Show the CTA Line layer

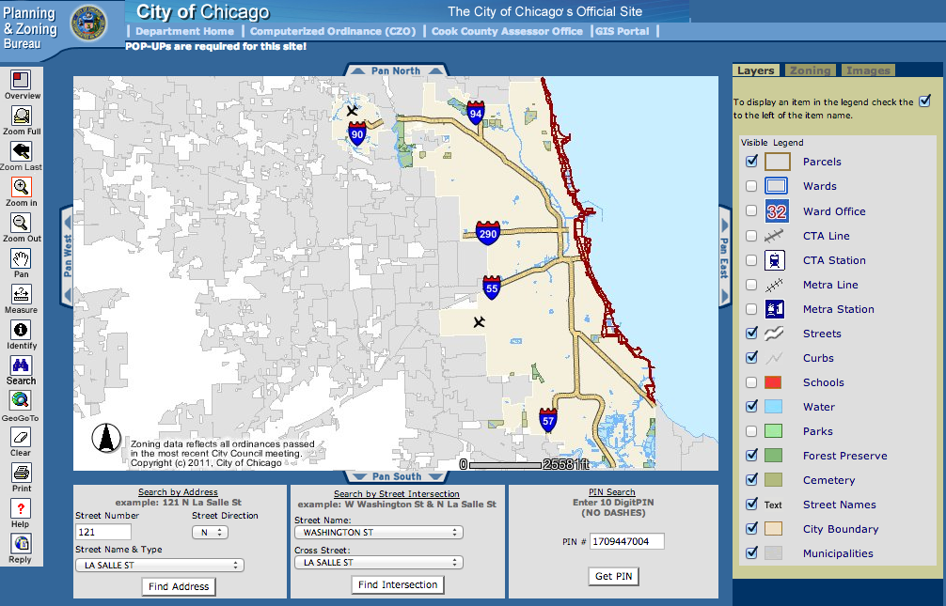pos(751,235)
